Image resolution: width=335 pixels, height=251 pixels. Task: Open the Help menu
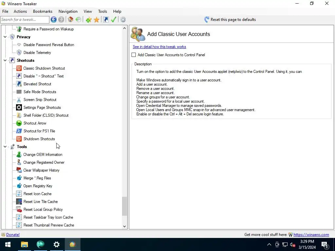(x=117, y=11)
